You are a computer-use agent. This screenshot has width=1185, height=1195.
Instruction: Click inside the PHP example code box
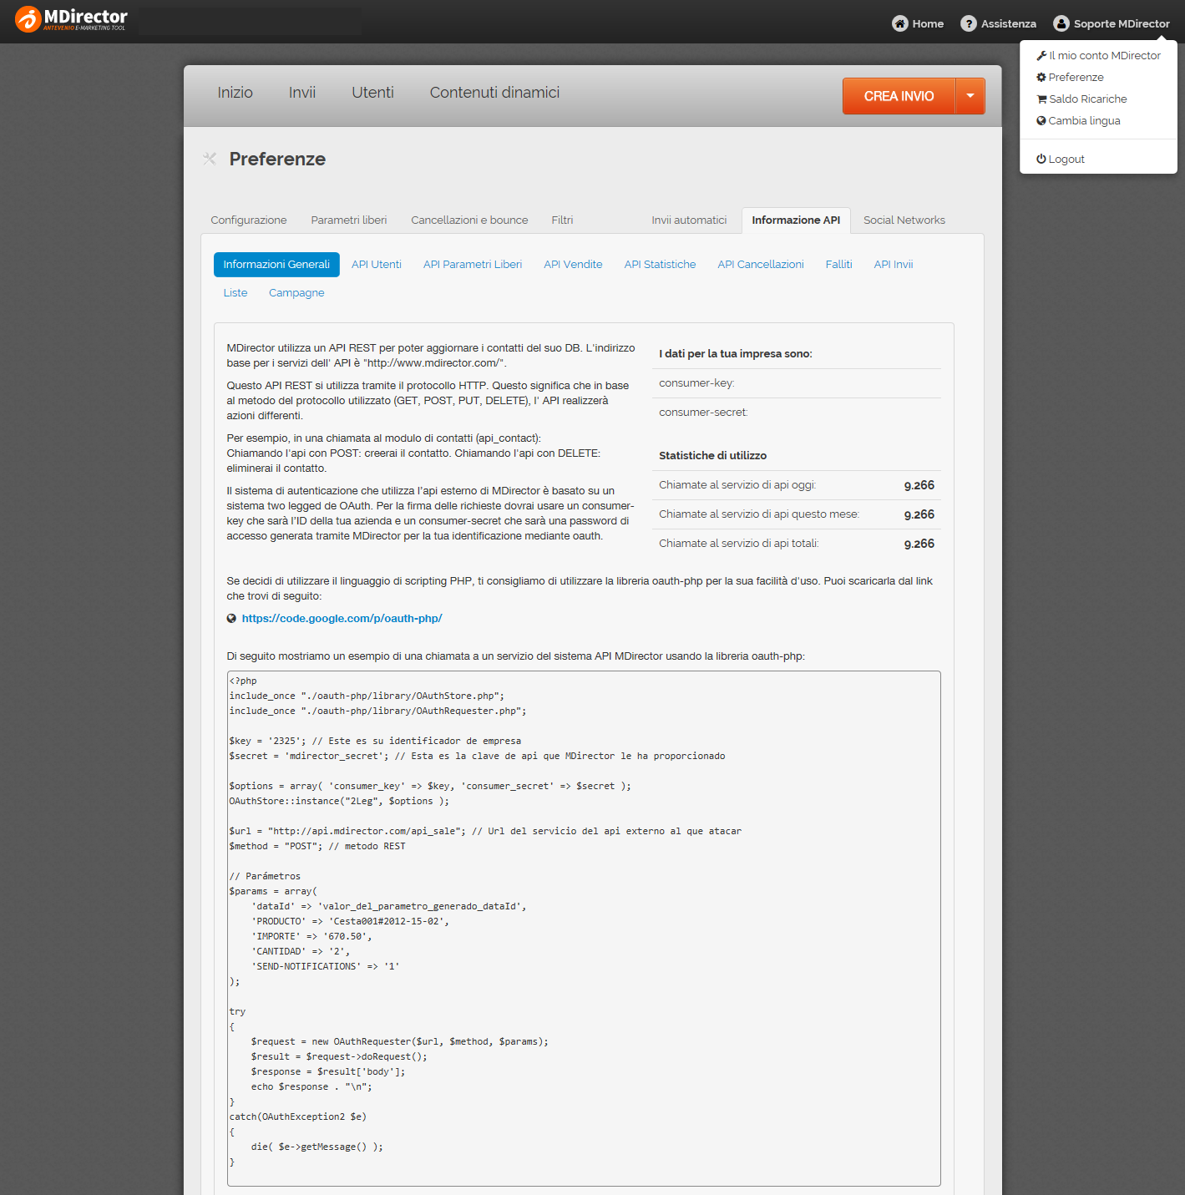(x=584, y=928)
